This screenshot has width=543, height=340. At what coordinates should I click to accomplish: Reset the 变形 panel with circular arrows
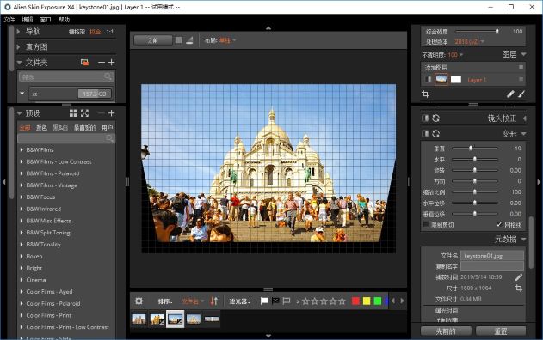[436, 133]
